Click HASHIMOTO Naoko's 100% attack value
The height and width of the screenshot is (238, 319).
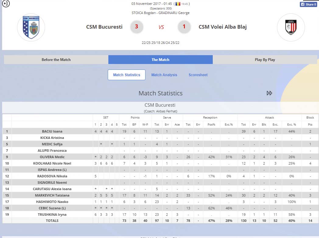292,202
